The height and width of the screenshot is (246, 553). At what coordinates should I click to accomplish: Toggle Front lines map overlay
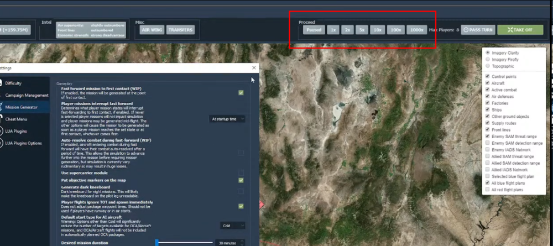487,130
